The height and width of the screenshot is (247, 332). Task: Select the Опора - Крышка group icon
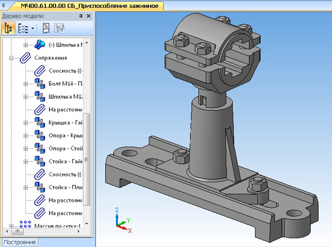40,136
